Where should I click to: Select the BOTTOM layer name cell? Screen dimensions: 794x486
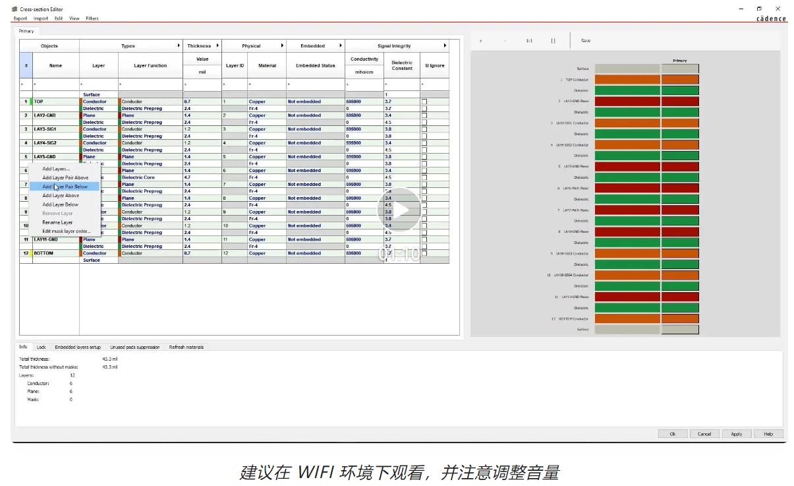tap(55, 253)
